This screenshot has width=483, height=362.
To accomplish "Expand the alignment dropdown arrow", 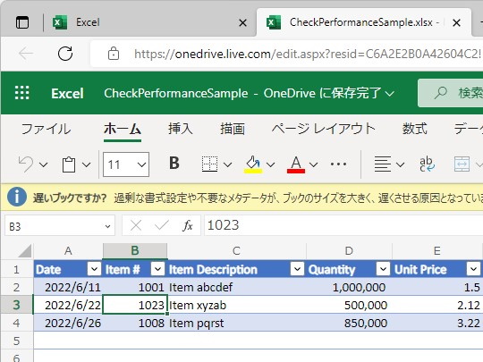I will (400, 164).
